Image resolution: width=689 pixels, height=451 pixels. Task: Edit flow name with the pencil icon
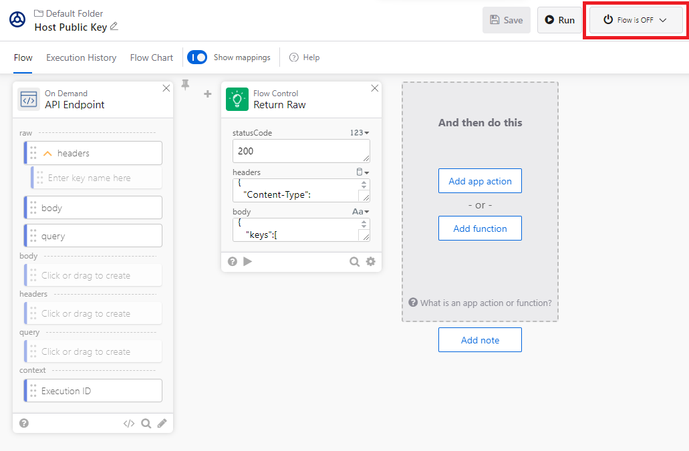point(114,26)
